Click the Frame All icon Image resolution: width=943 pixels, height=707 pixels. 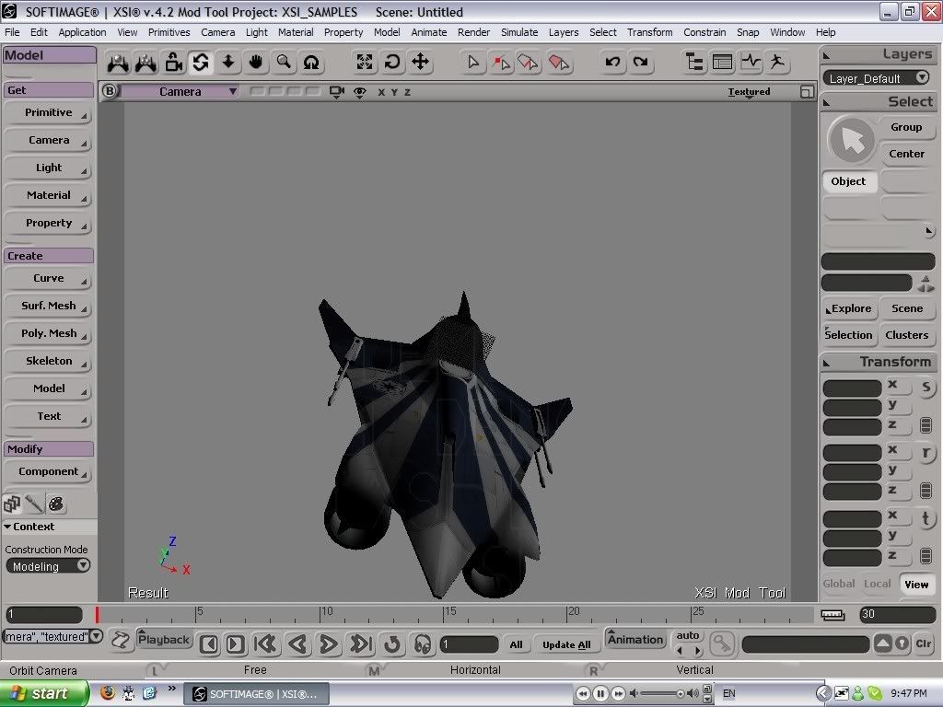click(364, 62)
